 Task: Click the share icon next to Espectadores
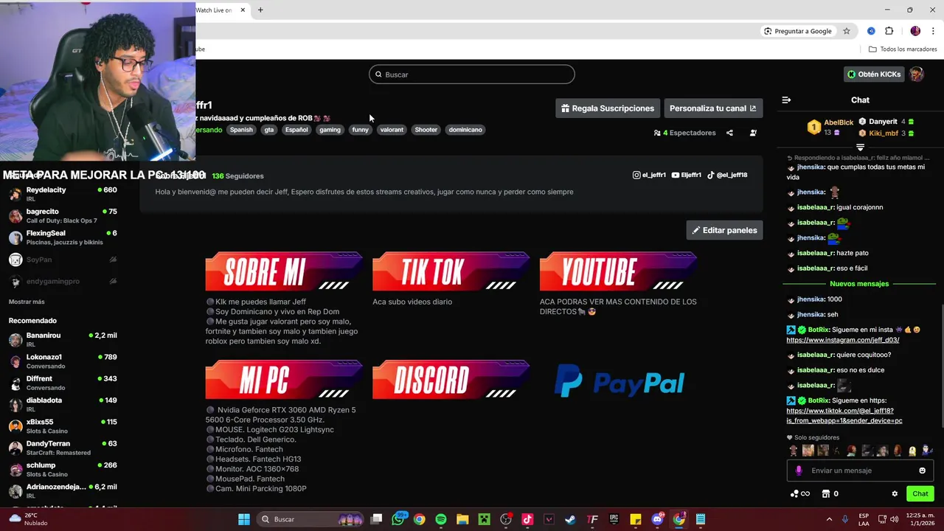729,133
